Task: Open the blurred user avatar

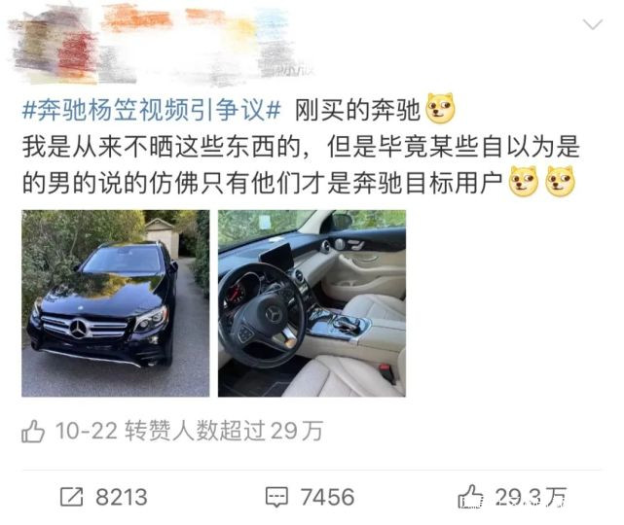Action: [54, 46]
